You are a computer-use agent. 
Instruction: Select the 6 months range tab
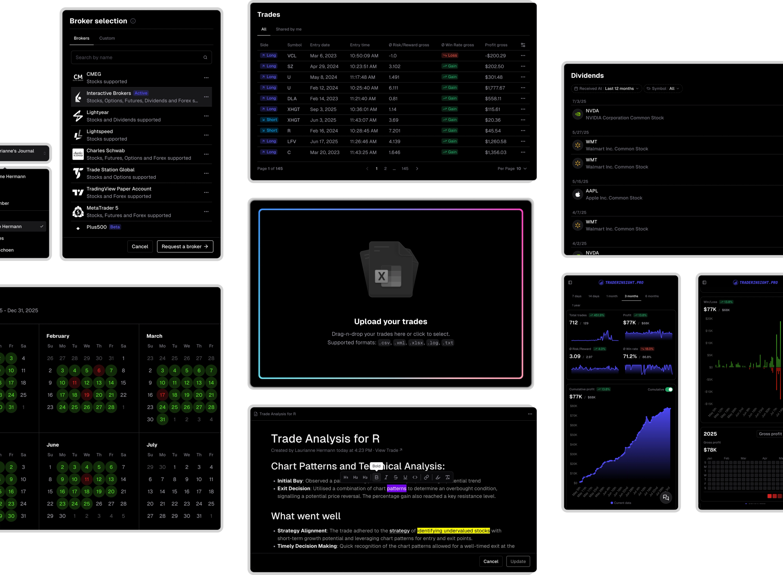coord(651,296)
